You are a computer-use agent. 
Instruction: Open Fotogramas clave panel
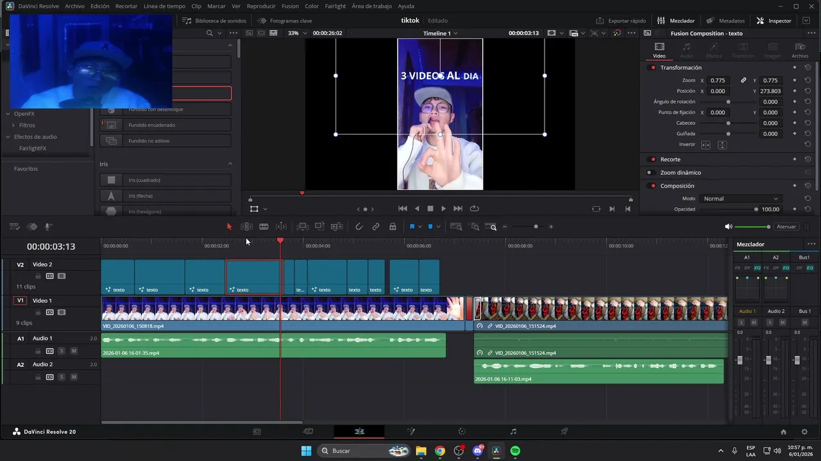point(285,20)
